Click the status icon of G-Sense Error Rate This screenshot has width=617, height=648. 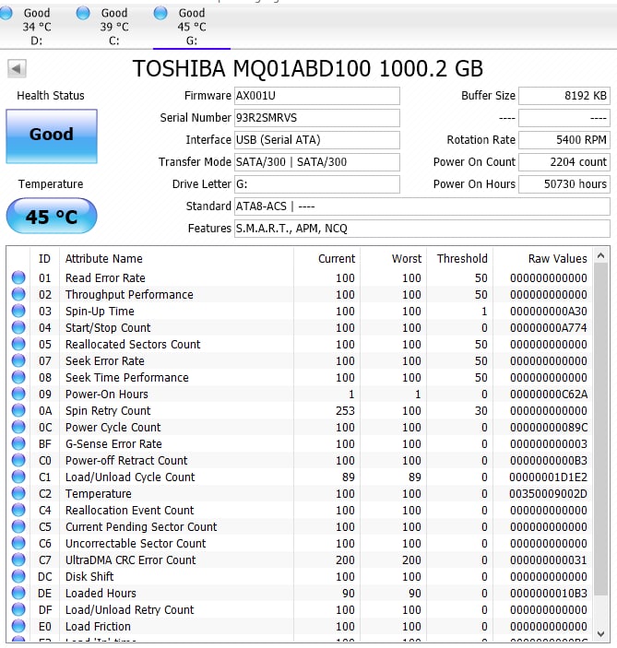(18, 443)
